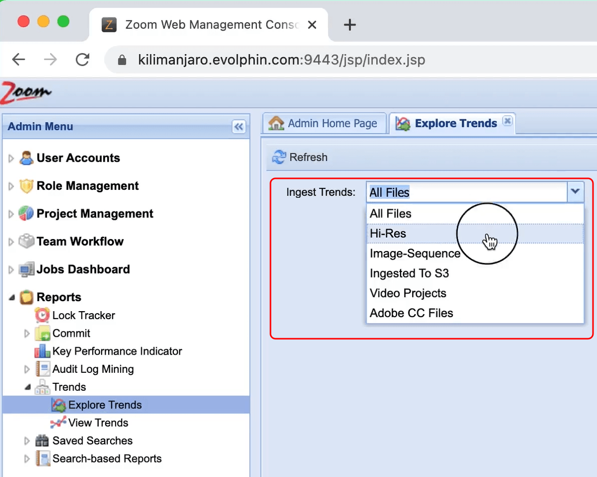597x477 pixels.
Task: Open View Trends in the tree
Action: [98, 422]
